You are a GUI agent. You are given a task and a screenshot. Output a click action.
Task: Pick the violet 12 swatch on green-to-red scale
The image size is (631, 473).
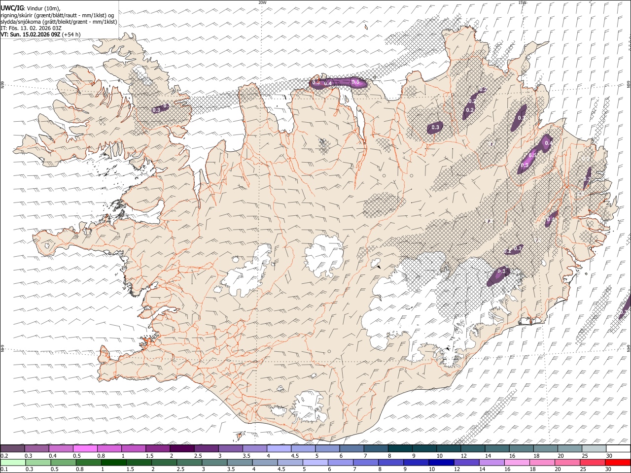coord(466,462)
